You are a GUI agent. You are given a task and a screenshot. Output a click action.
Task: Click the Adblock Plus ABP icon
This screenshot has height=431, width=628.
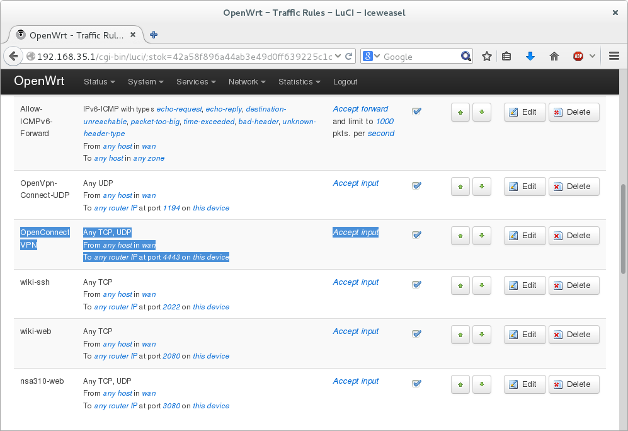pos(578,57)
